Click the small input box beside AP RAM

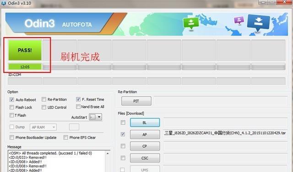[74, 127]
